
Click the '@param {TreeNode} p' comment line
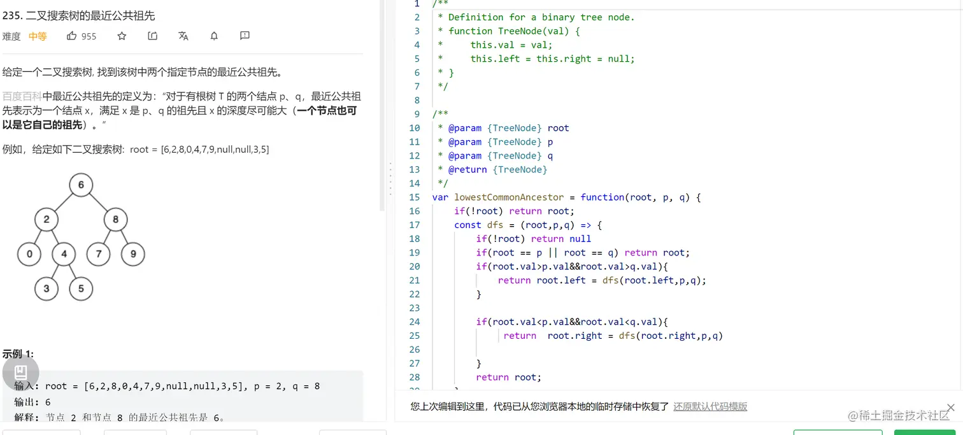coord(495,142)
